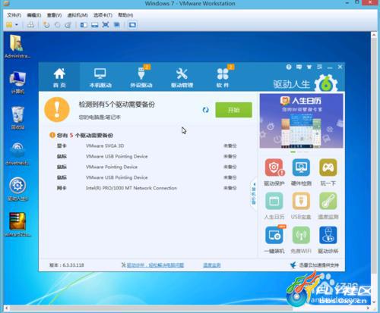Click the 人生日历 banner image

[301, 121]
